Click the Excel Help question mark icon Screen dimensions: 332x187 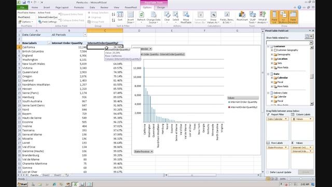pyautogui.click(x=299, y=7)
